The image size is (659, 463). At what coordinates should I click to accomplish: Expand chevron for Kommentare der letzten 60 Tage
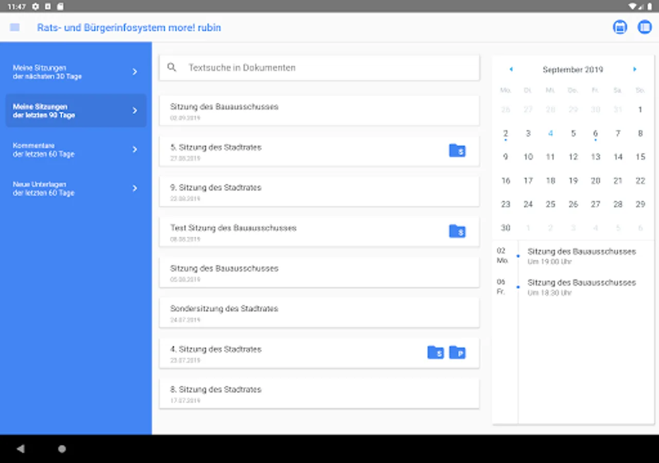pos(135,150)
